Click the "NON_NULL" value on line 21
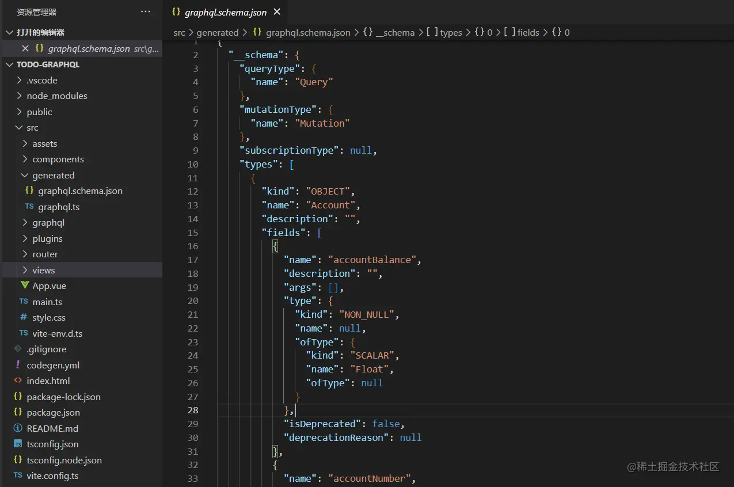The image size is (734, 487). (366, 315)
